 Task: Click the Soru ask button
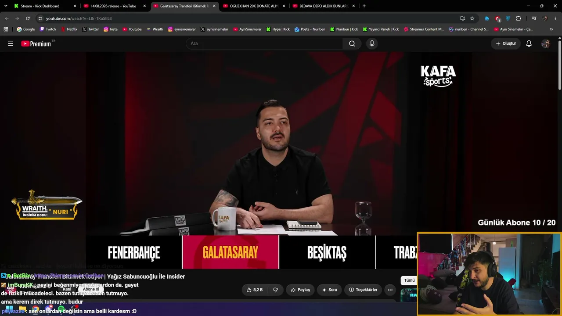point(329,290)
